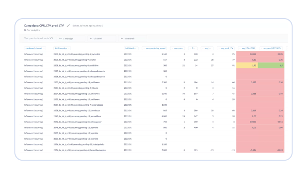Click marketing spend value 865
This screenshot has width=307, height=175.
(165, 110)
